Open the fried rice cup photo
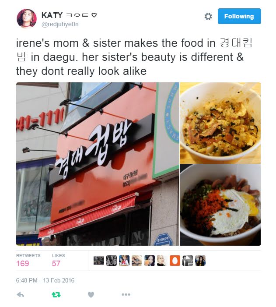 [220, 123]
